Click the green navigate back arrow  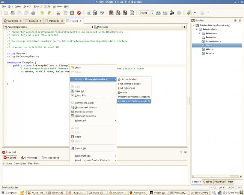(189, 13)
